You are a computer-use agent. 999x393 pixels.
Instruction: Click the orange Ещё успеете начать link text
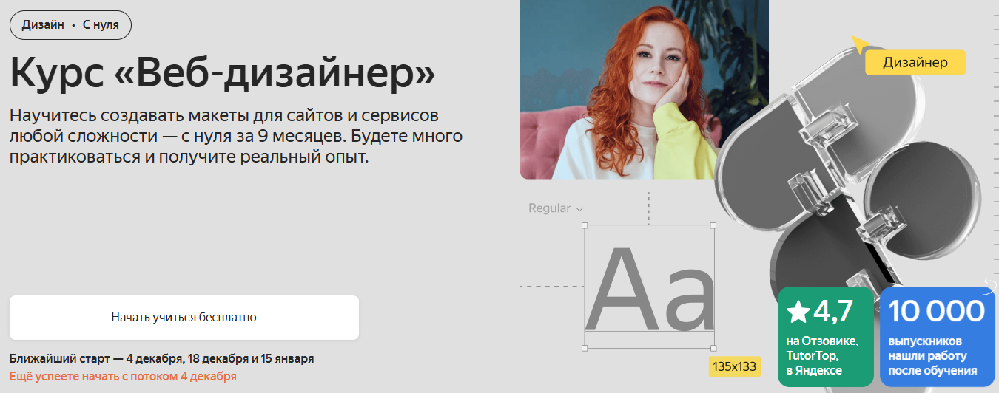click(x=123, y=376)
